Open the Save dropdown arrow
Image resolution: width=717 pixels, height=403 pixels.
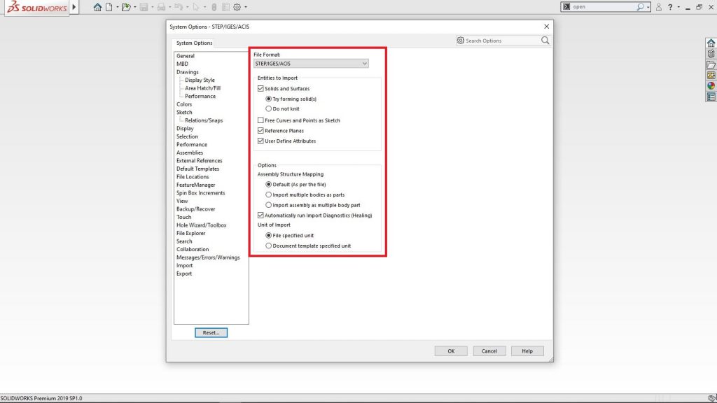click(152, 7)
